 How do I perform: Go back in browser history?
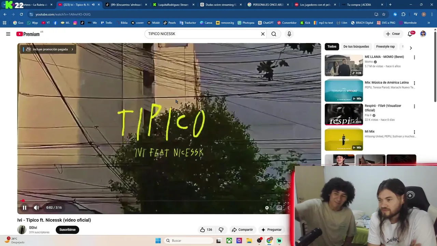click(5, 14)
